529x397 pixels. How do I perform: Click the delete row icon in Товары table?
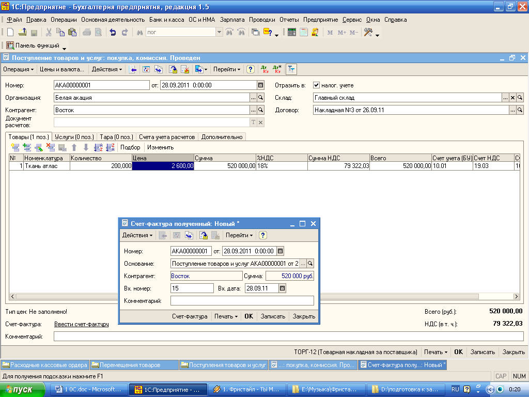coord(51,147)
